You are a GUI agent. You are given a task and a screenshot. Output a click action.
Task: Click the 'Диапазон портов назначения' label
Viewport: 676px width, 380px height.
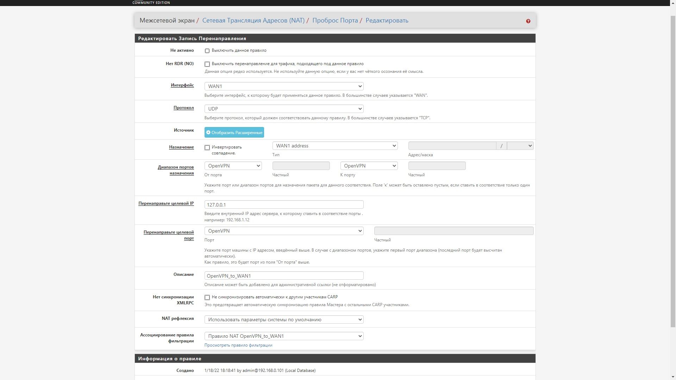click(176, 170)
